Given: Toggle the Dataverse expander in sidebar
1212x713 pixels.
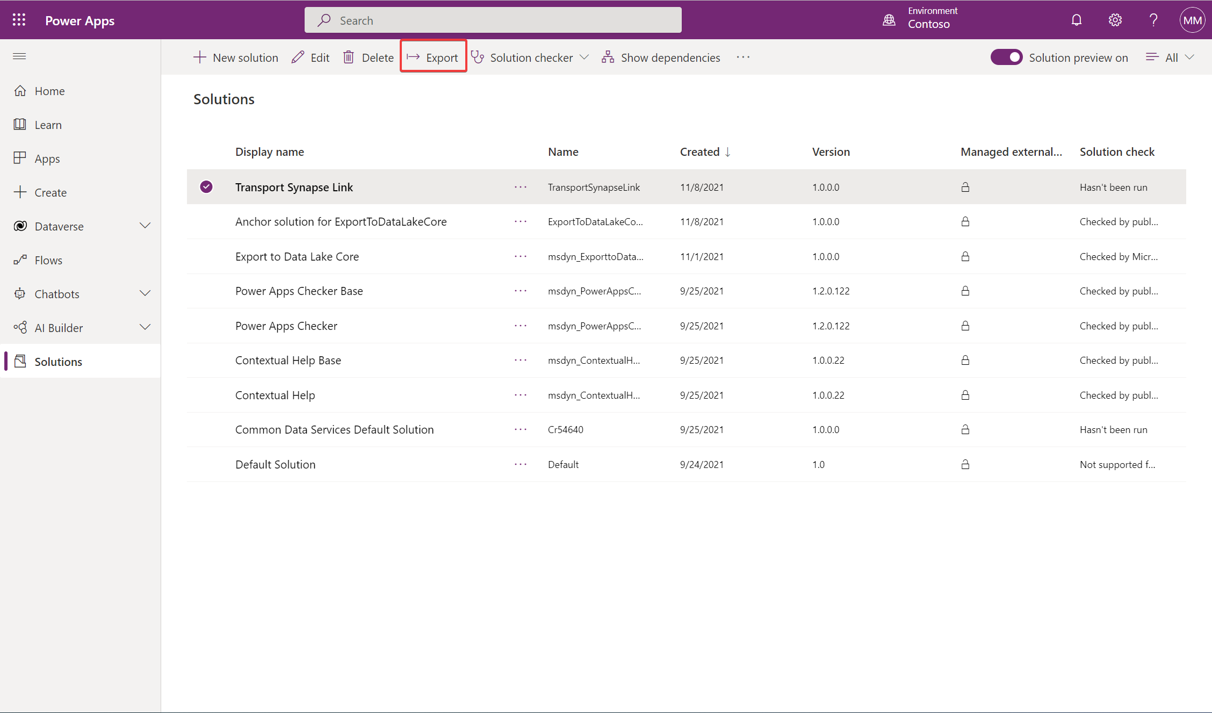Looking at the screenshot, I should (145, 226).
